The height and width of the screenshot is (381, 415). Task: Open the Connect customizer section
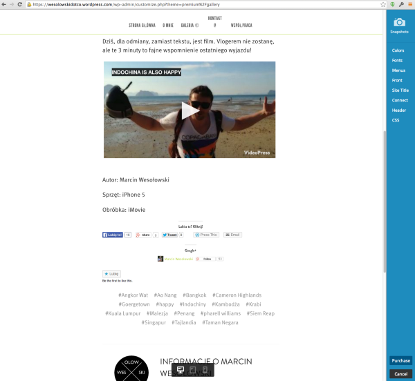click(x=400, y=100)
